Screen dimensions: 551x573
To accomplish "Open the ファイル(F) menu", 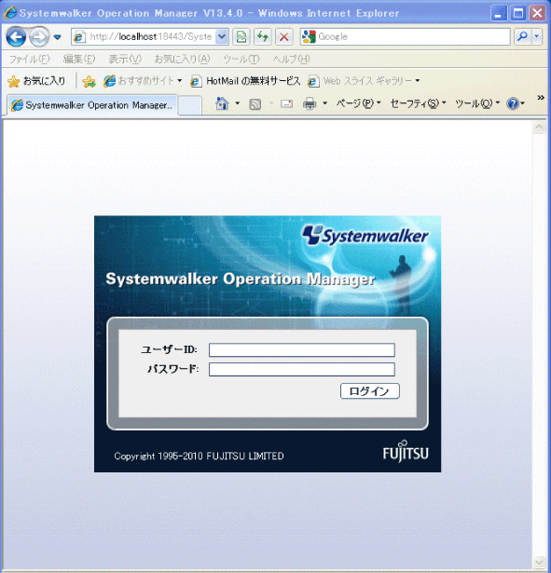I will click(x=29, y=60).
